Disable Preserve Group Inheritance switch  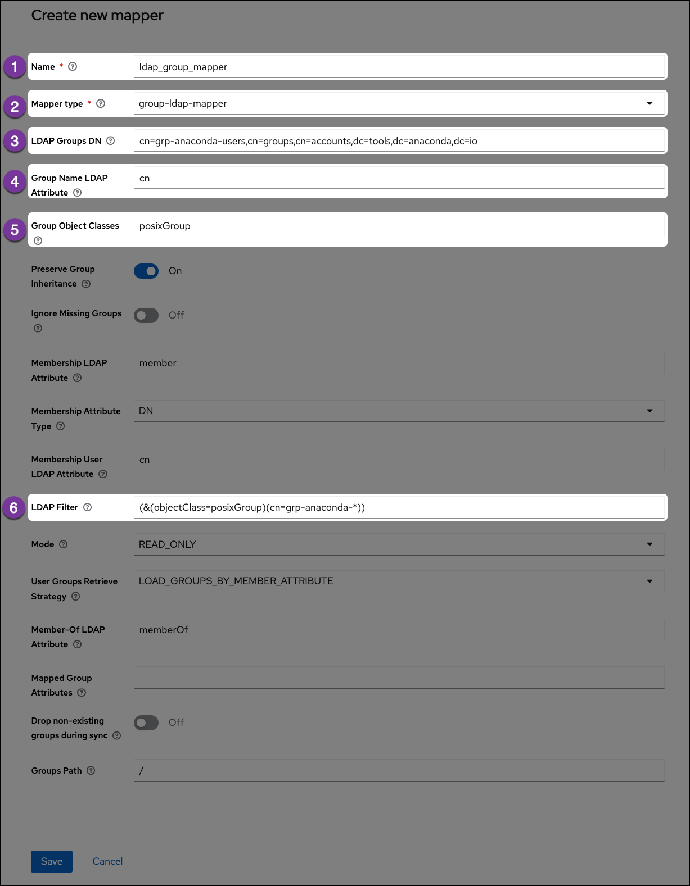pyautogui.click(x=146, y=271)
